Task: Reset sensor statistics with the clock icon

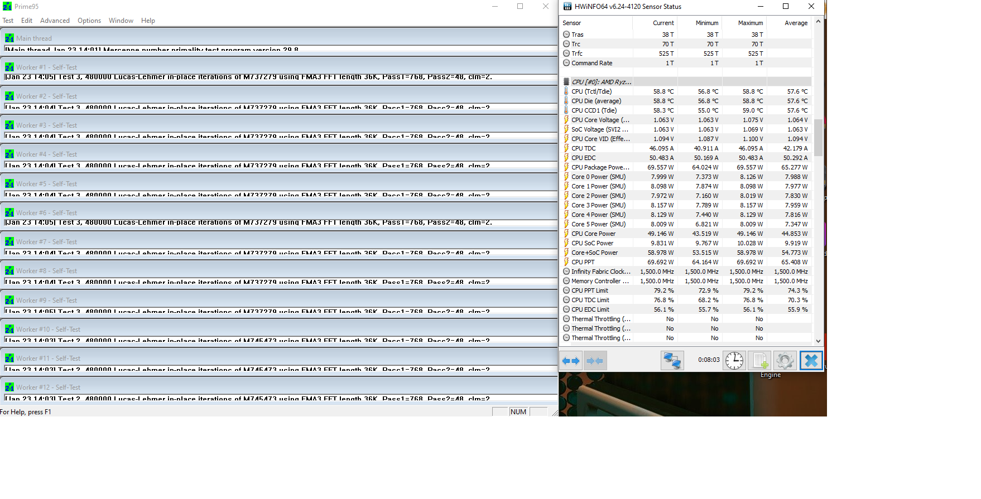Action: tap(734, 361)
